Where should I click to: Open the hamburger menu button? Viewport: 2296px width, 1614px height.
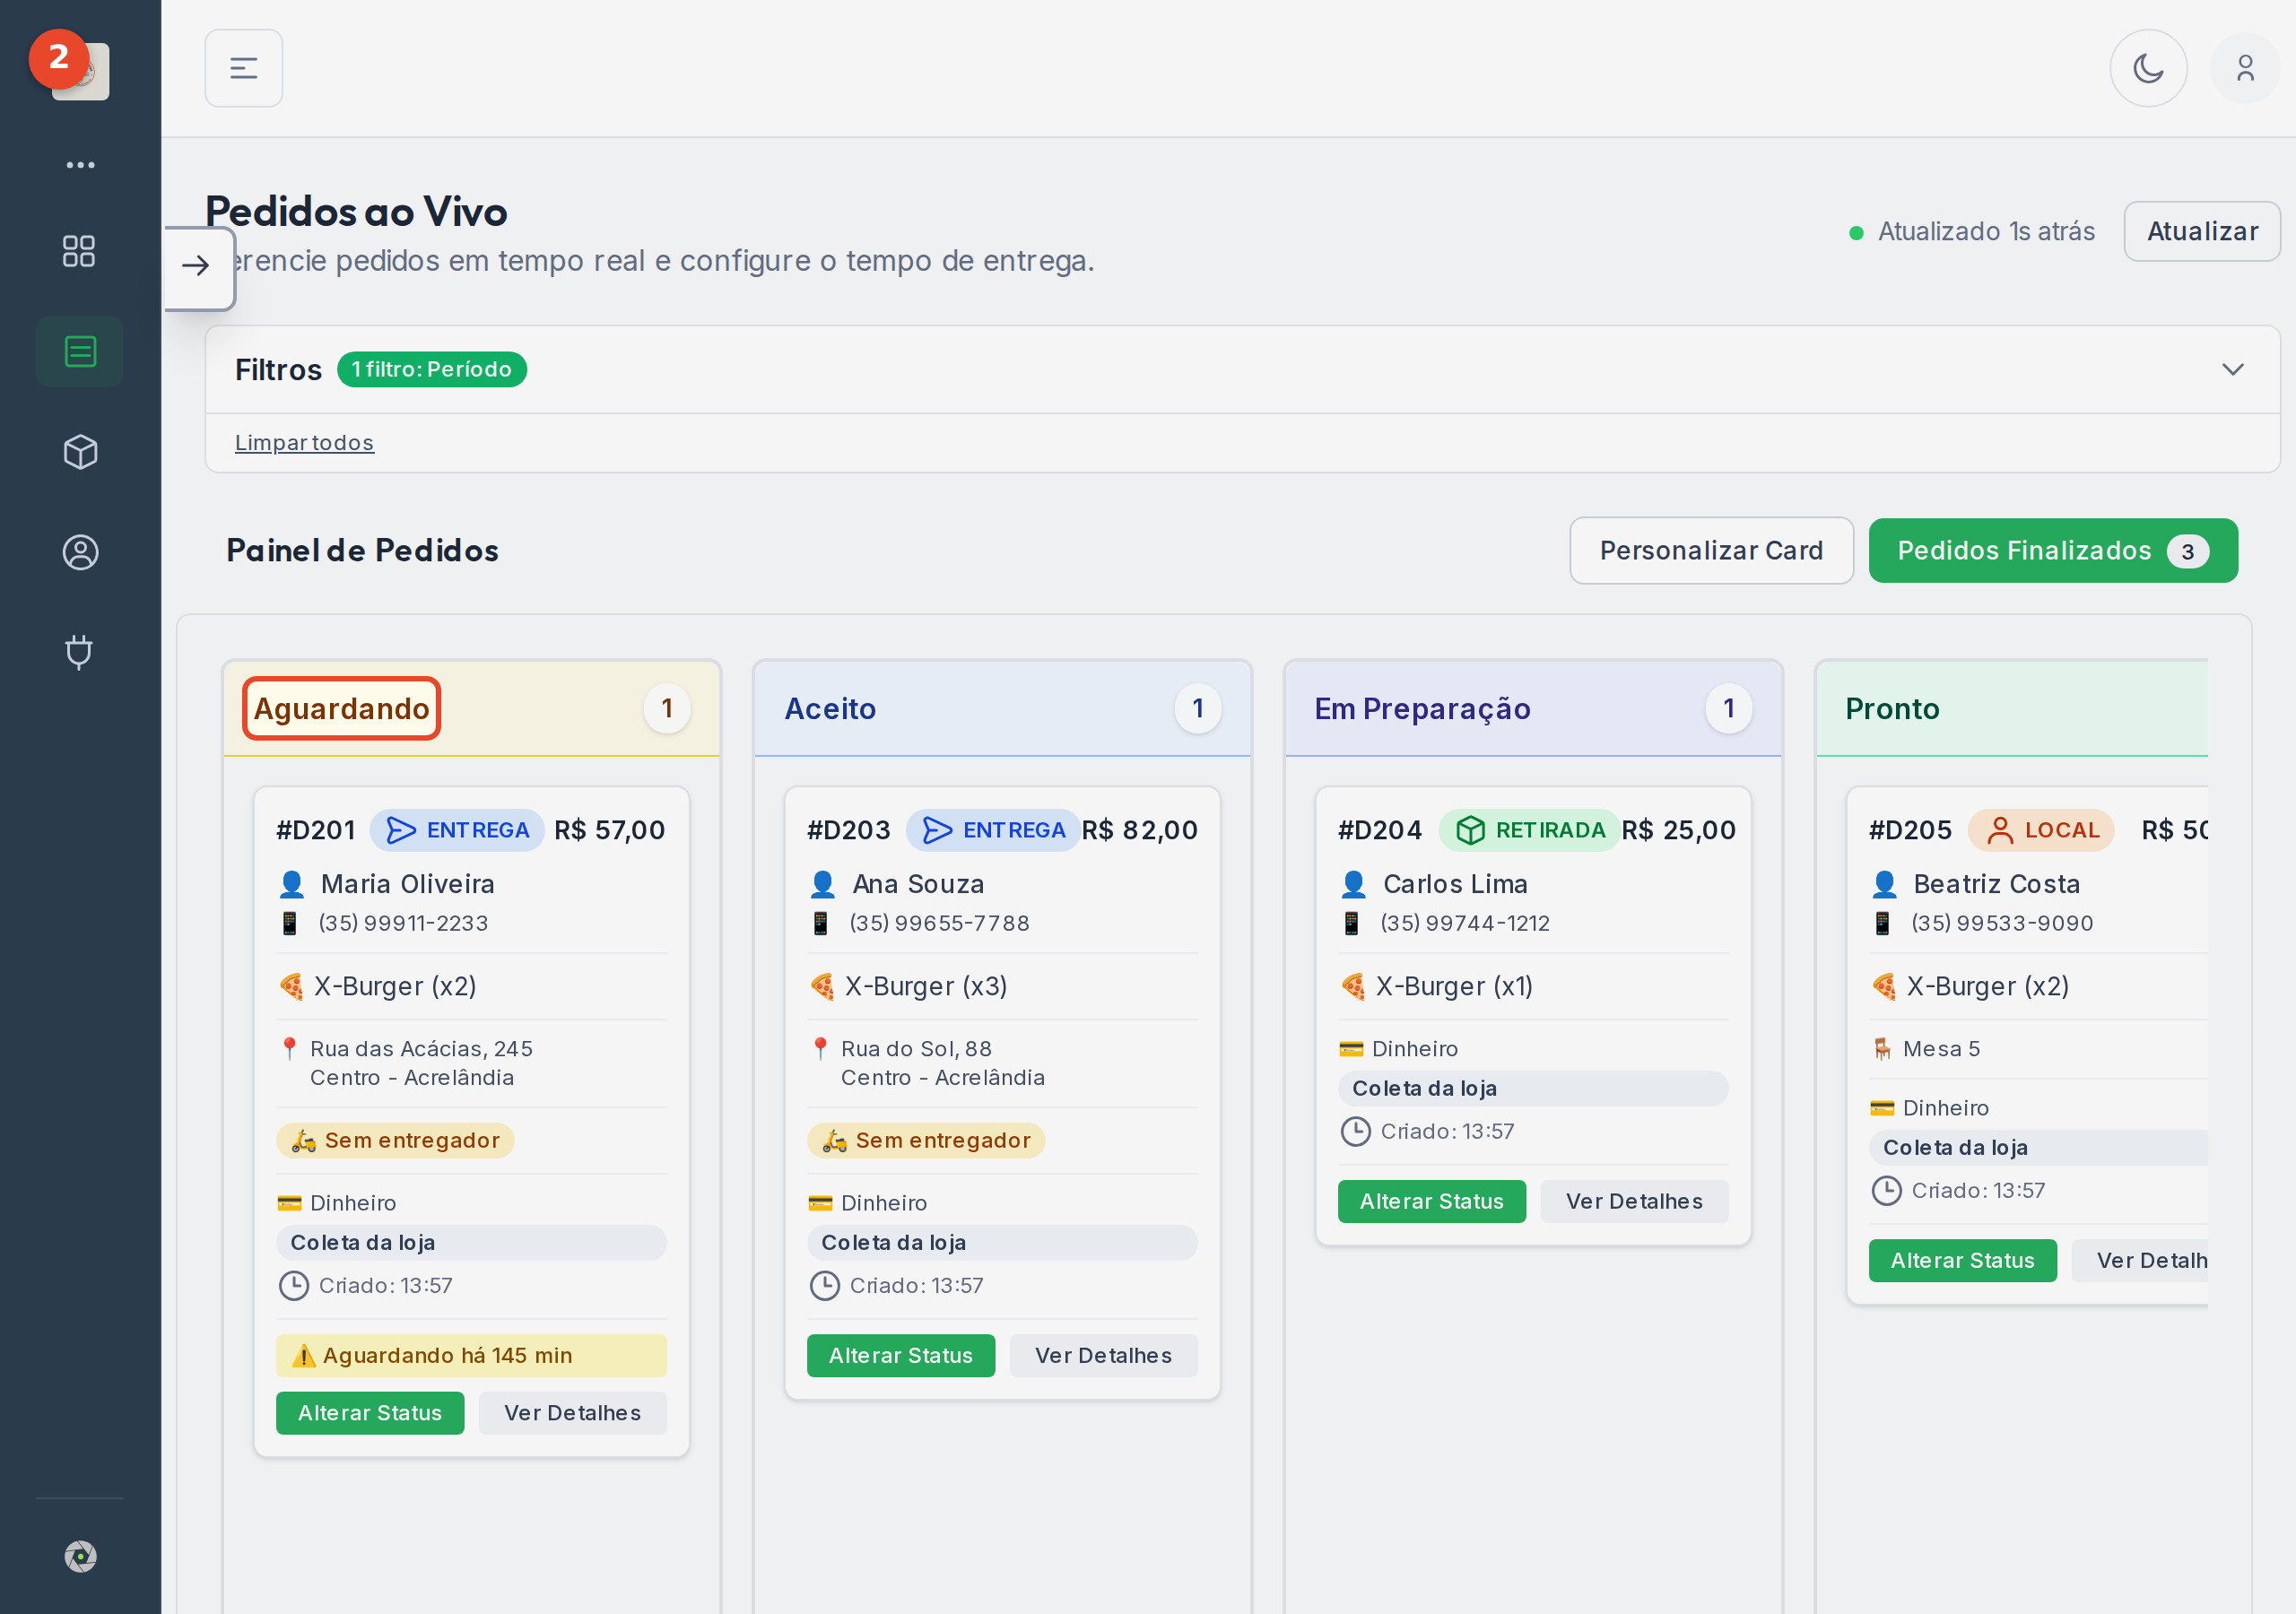243,68
